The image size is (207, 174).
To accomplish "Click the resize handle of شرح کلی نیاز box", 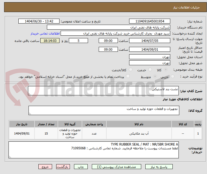I will 29,94.
